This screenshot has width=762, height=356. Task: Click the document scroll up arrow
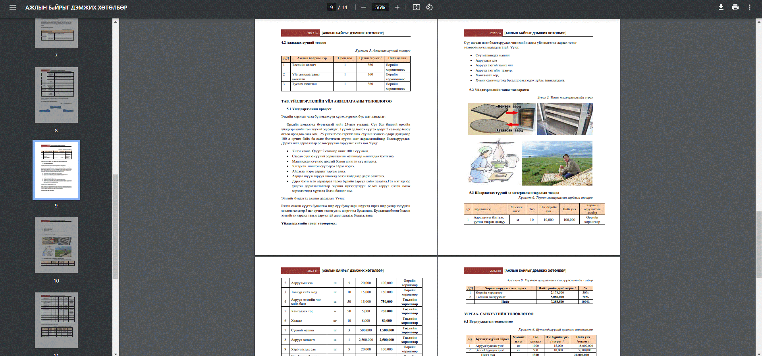[x=759, y=21]
